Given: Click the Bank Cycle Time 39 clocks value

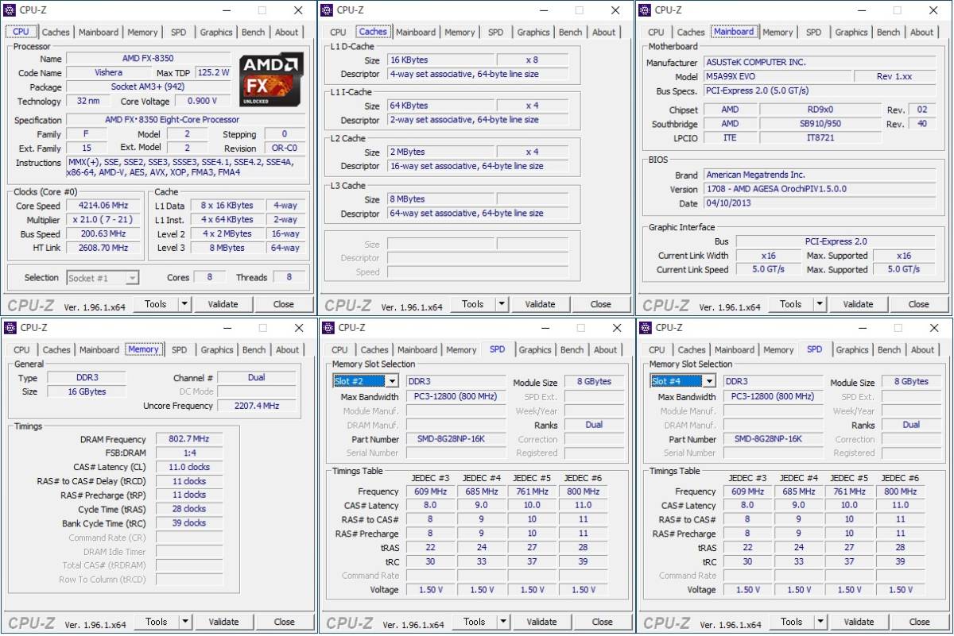Looking at the screenshot, I should 189,524.
